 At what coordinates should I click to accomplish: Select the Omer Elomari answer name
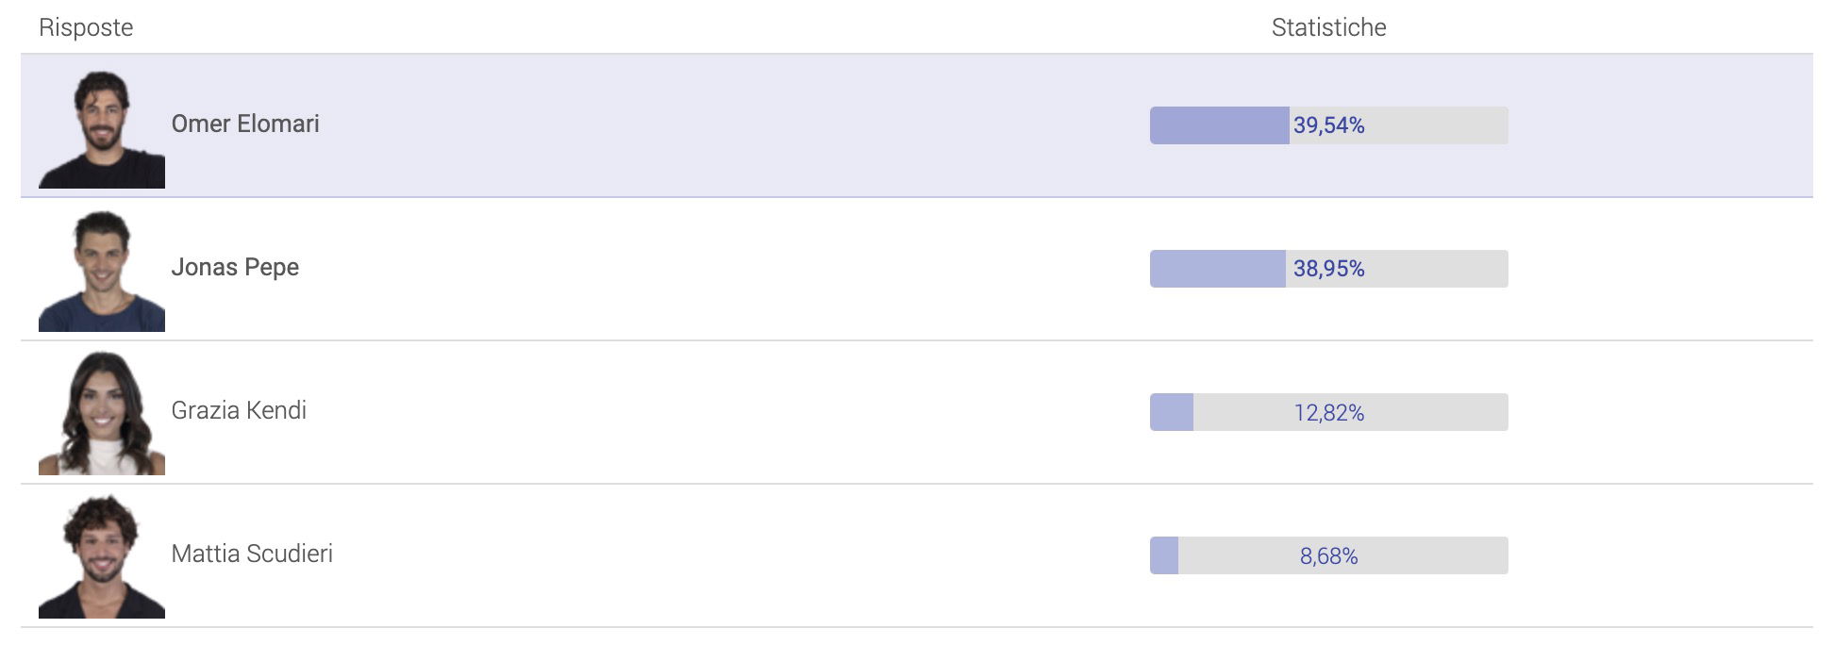click(245, 124)
